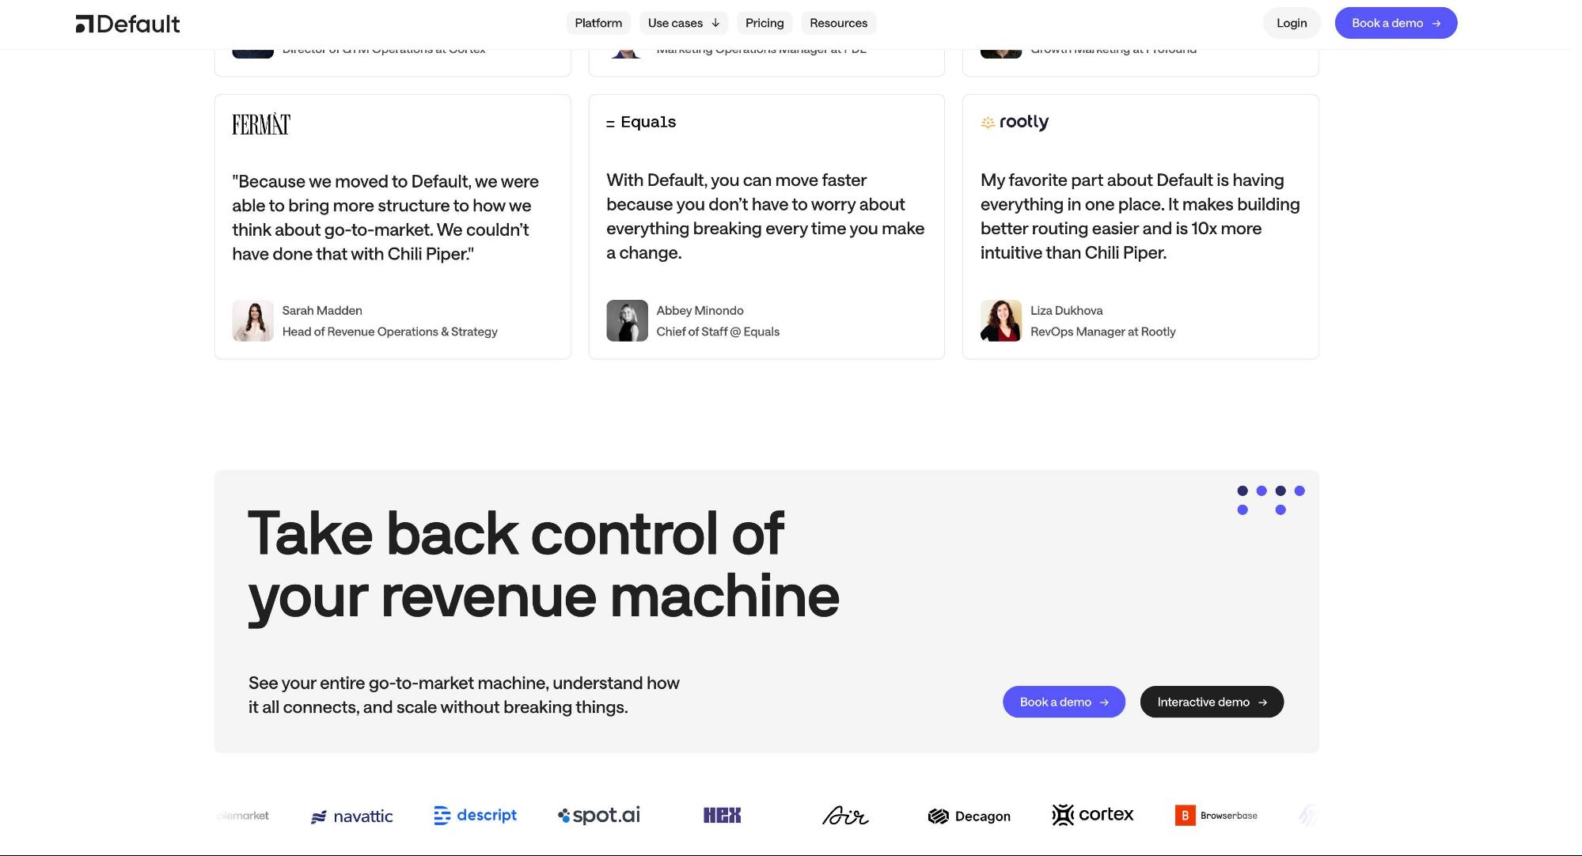Click Liza Dukhova's profile photo
Viewport: 1582px width, 856px height.
coord(1000,320)
